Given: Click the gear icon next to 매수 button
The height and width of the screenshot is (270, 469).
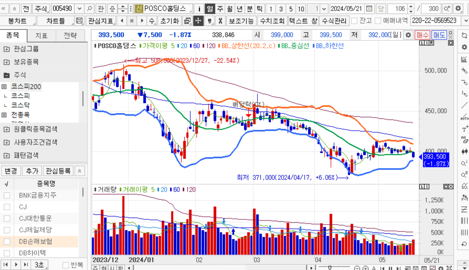Looking at the screenshot, I should tap(408, 35).
